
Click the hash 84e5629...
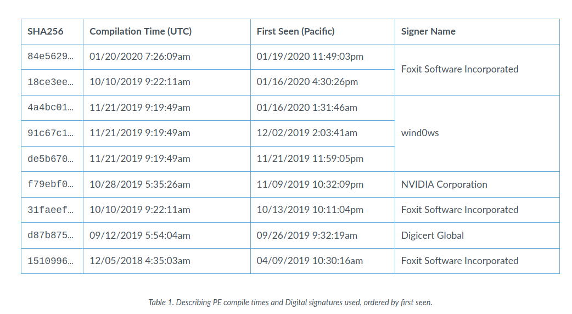pos(51,57)
